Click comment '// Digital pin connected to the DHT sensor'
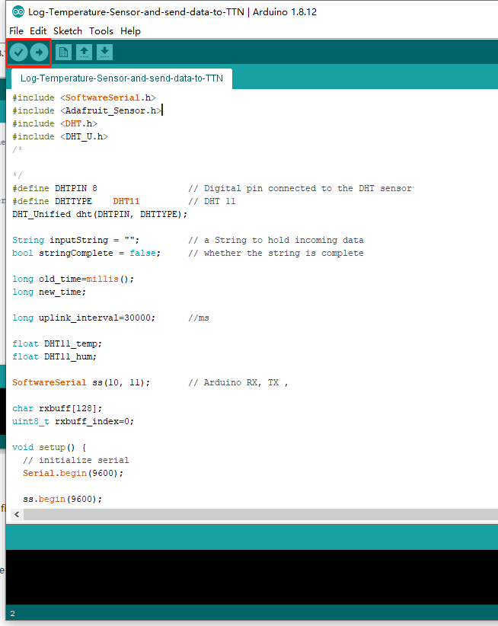 click(300, 188)
